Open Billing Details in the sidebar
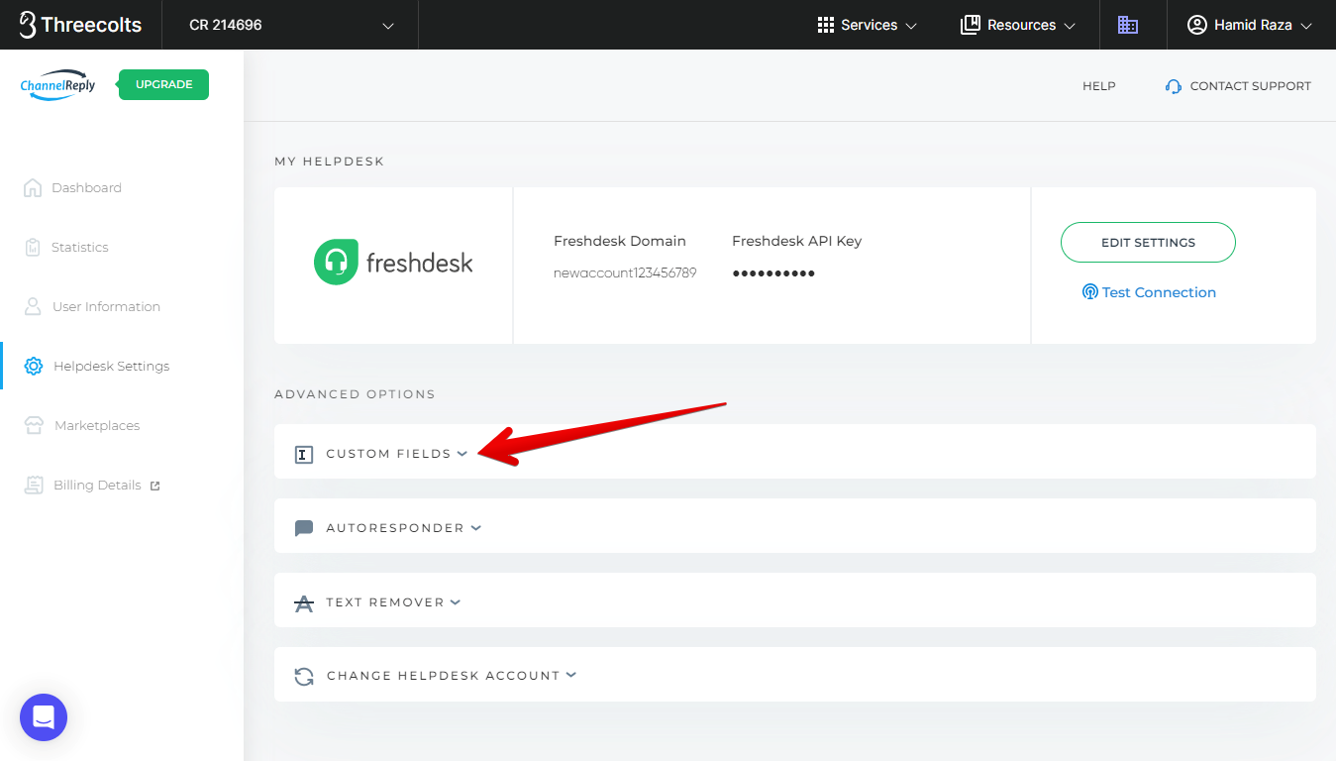Screen dimensions: 1336x761 [x=97, y=485]
